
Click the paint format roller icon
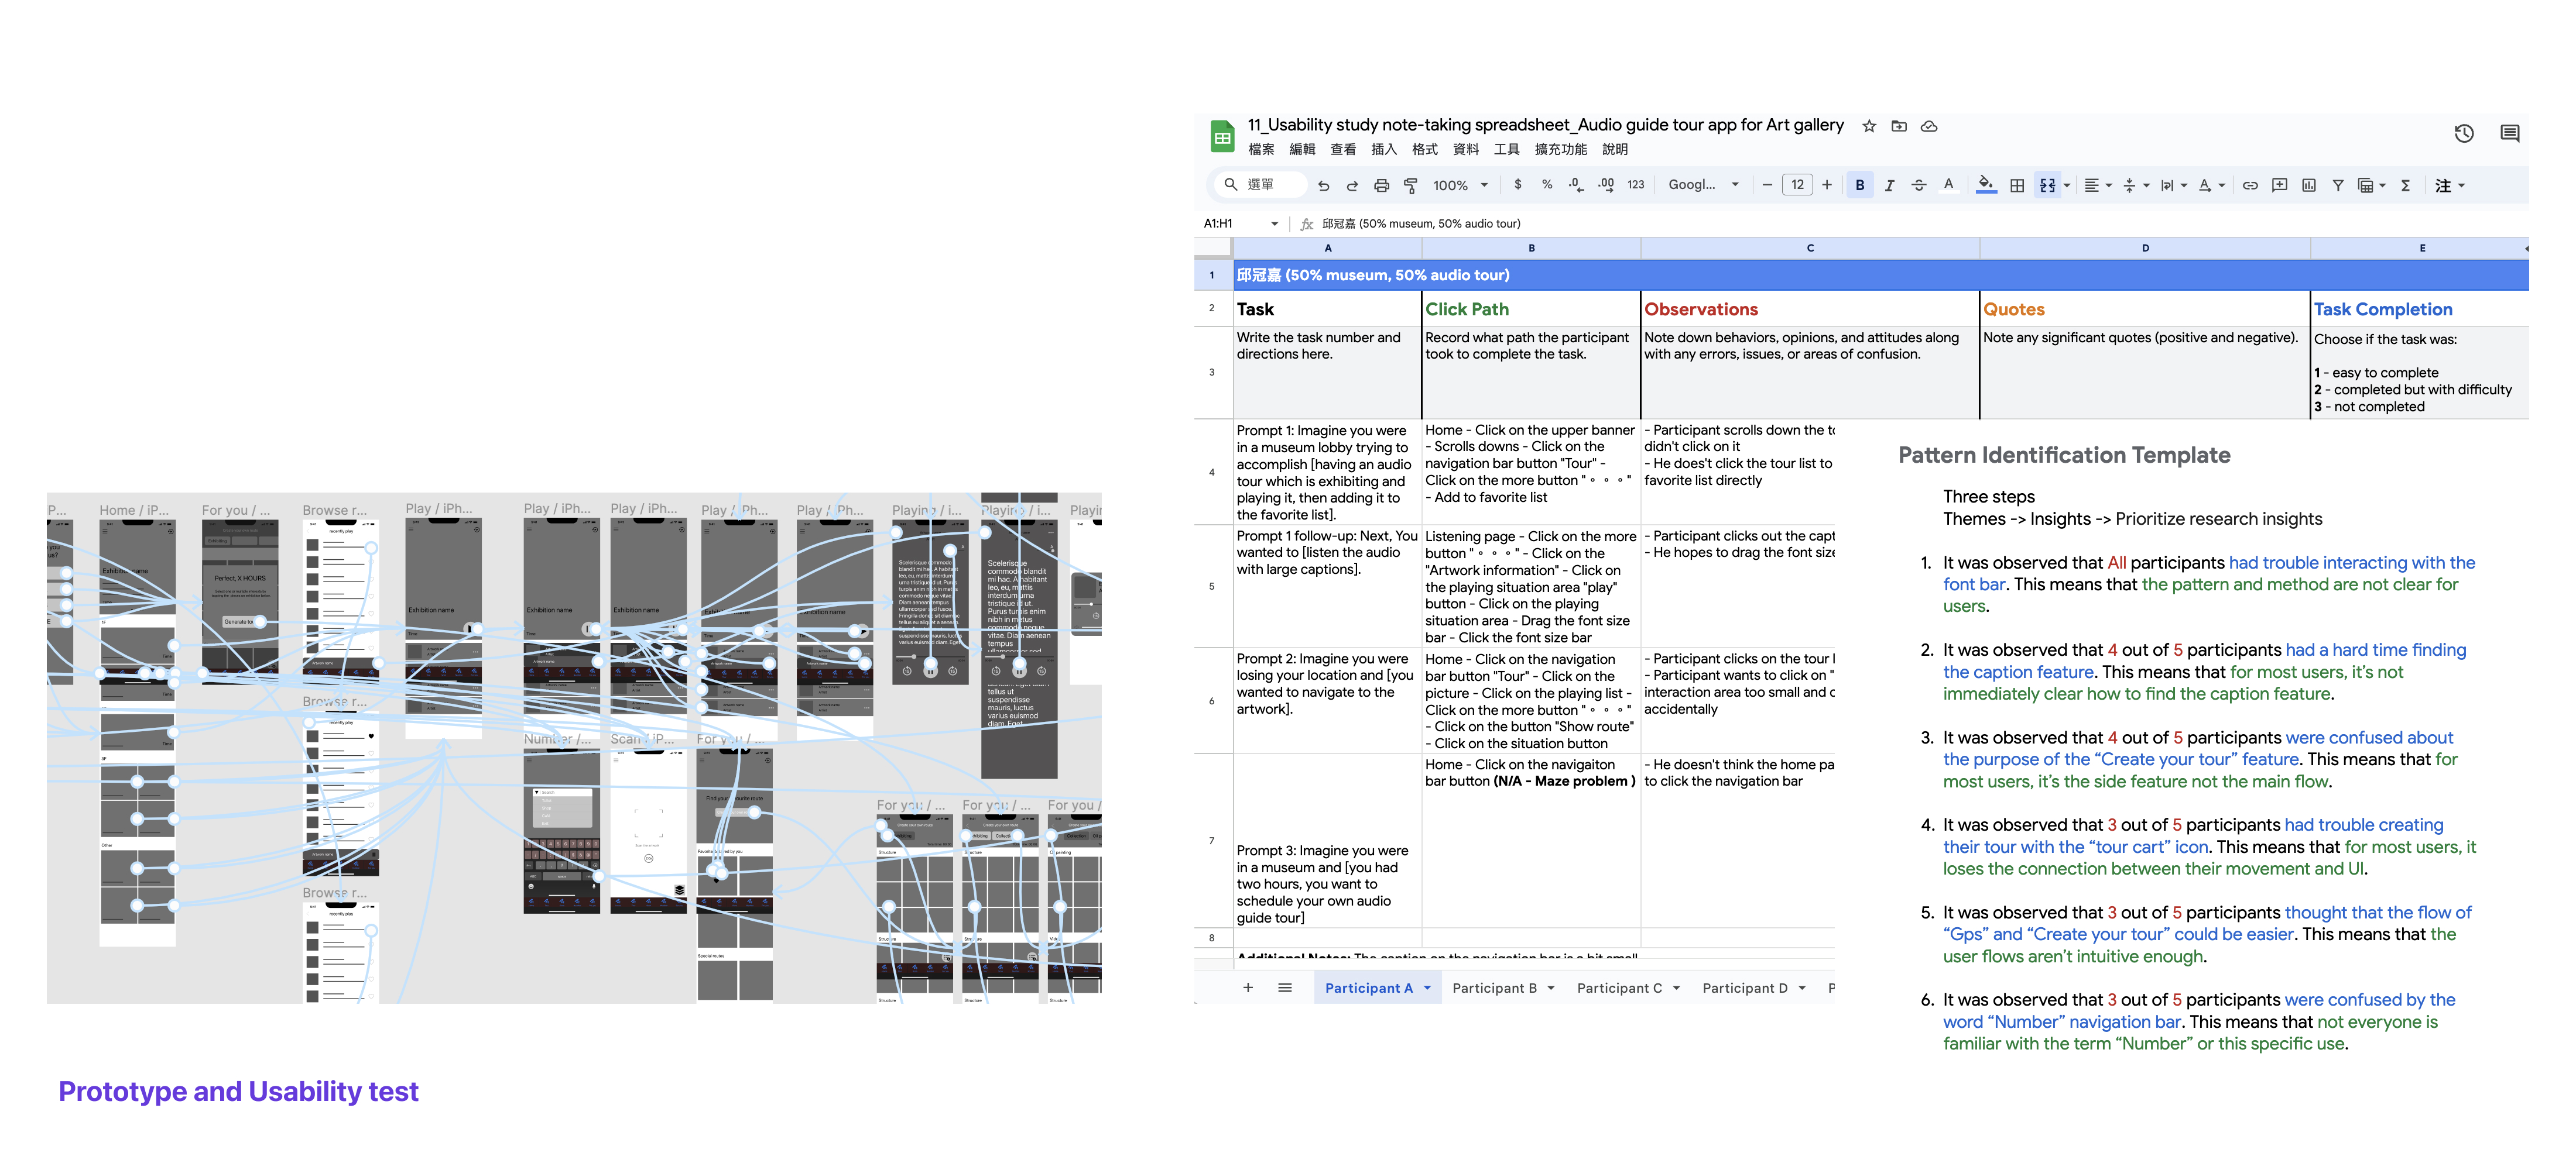(1410, 185)
